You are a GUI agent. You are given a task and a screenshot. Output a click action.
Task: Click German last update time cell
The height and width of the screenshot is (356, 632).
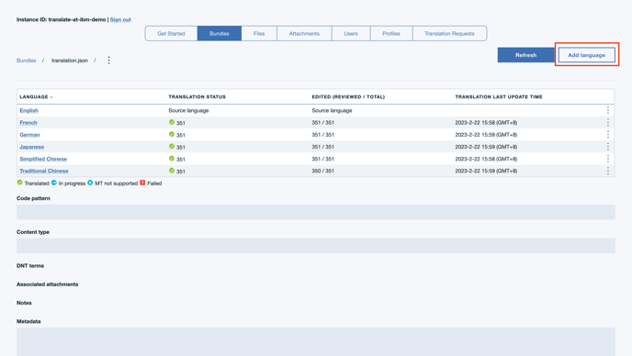pyautogui.click(x=486, y=135)
